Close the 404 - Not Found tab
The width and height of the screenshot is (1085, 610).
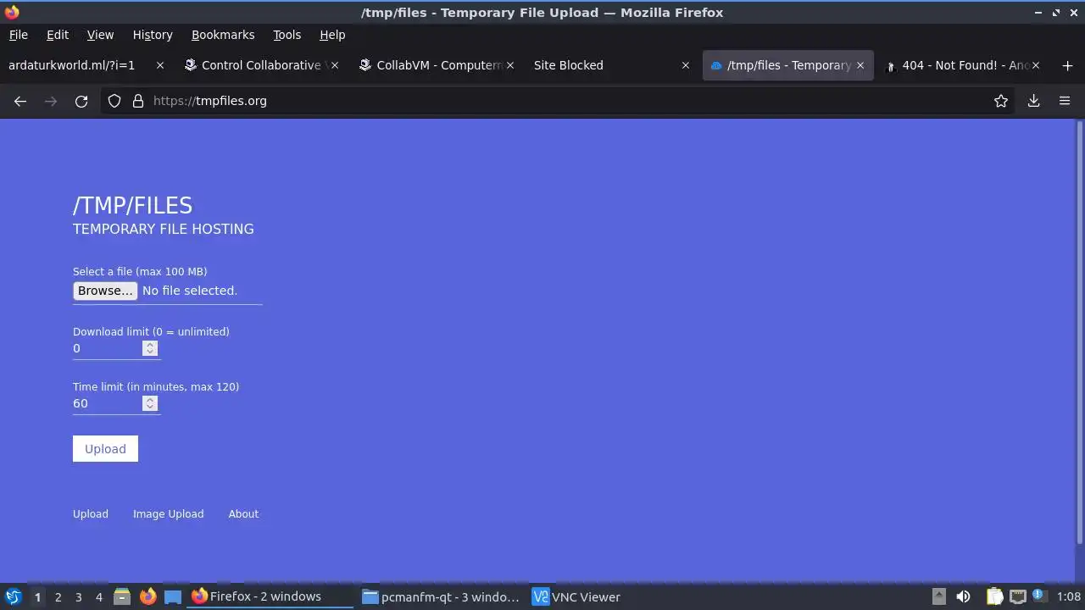pyautogui.click(x=1035, y=65)
